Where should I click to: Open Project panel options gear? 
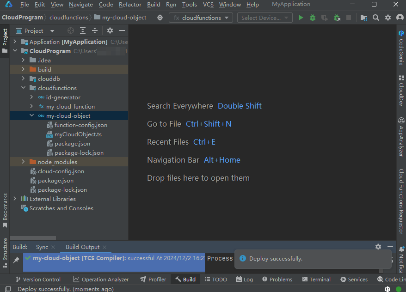click(x=110, y=31)
